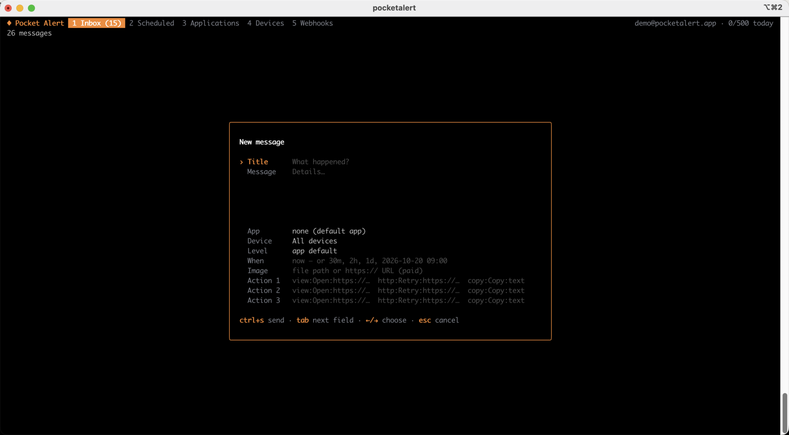Click the left/right arrows choose hint
This screenshot has height=435, width=789.
(x=386, y=320)
